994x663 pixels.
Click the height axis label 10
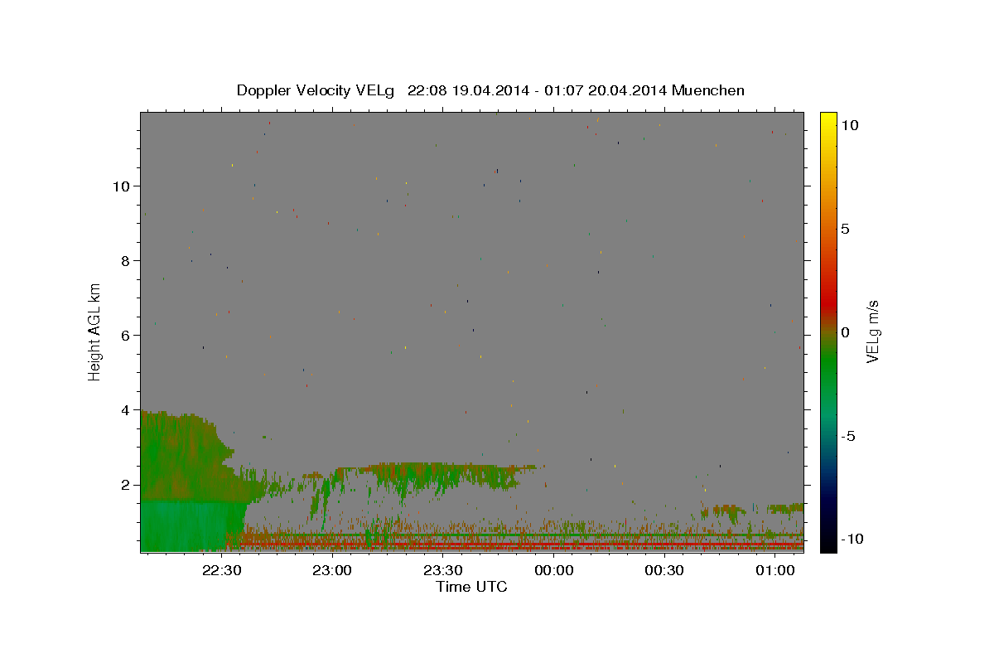pos(120,186)
